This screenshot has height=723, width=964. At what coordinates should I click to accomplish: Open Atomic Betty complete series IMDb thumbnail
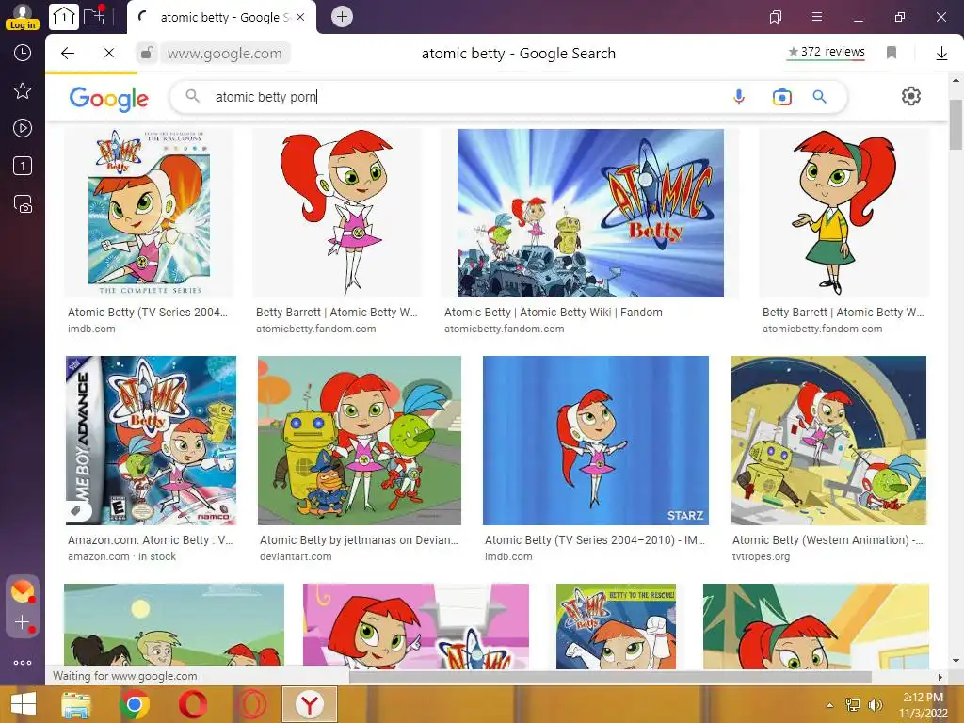coord(150,213)
